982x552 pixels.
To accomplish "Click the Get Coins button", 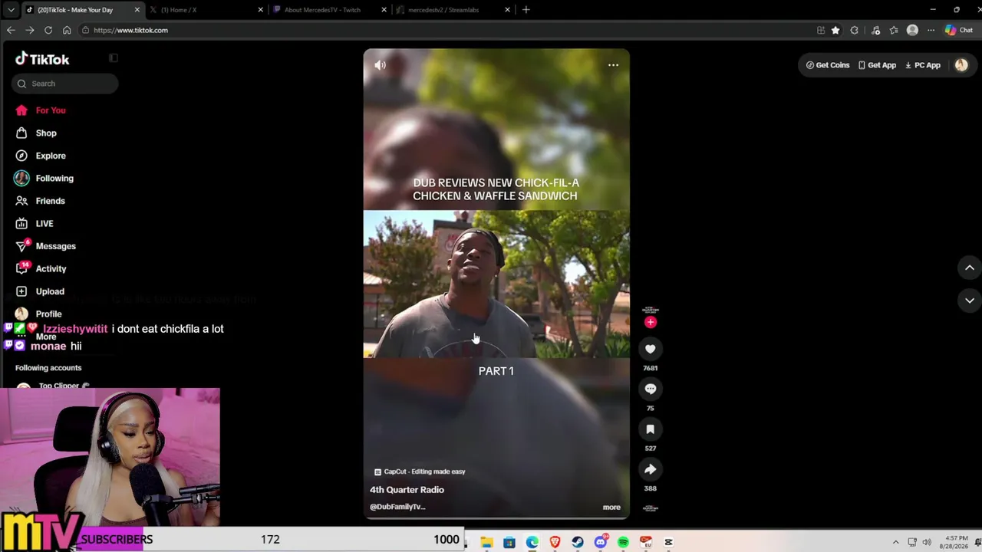I will [x=827, y=65].
